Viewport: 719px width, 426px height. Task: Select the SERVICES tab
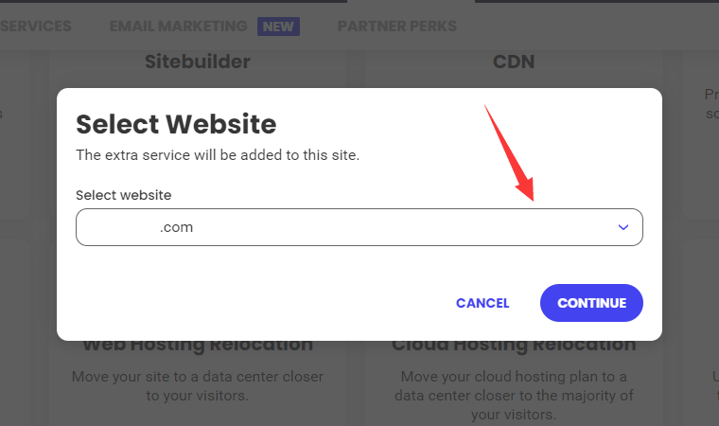pos(36,27)
